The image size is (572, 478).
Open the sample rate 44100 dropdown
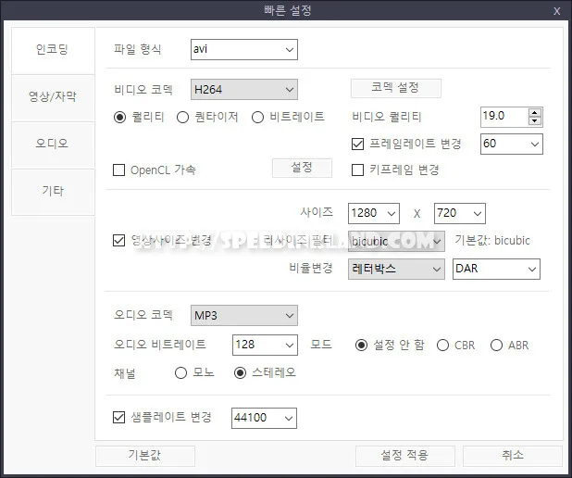264,418
